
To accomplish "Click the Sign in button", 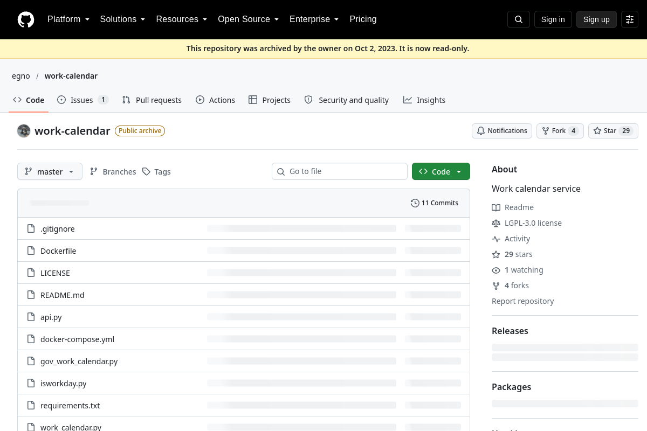I will [553, 19].
